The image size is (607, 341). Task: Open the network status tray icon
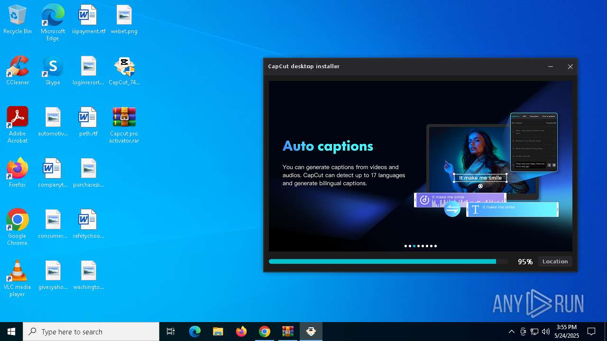[534, 332]
